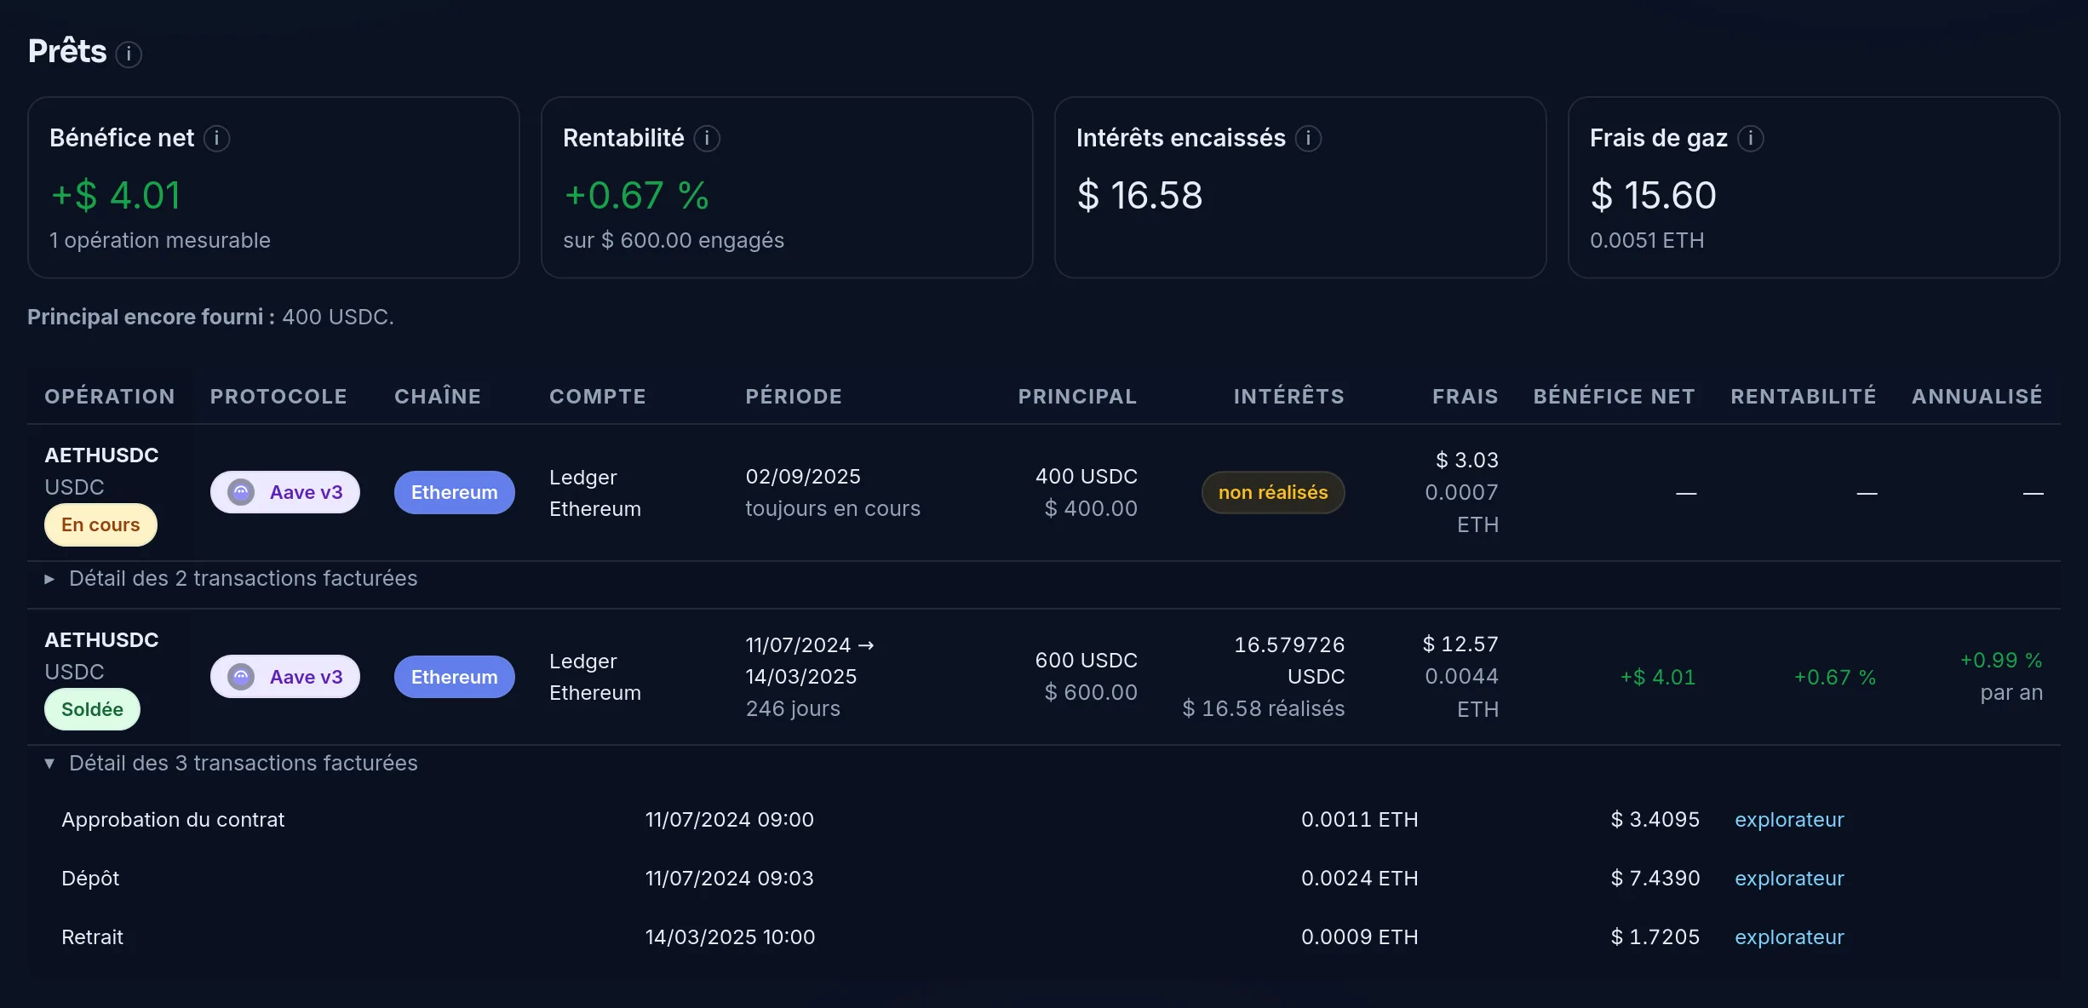Click the PRINCIPAL column header
2088x1008 pixels.
pos(1077,397)
